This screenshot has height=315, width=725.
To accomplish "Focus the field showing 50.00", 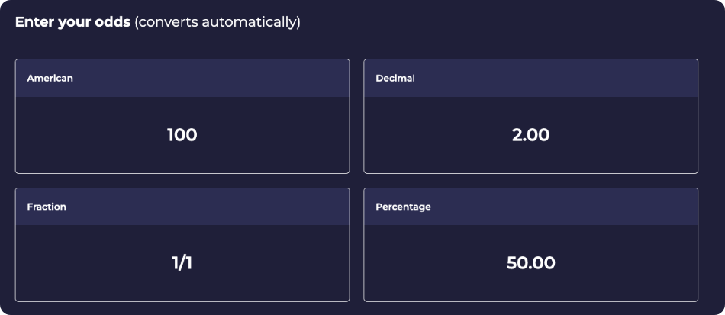I will click(x=530, y=263).
